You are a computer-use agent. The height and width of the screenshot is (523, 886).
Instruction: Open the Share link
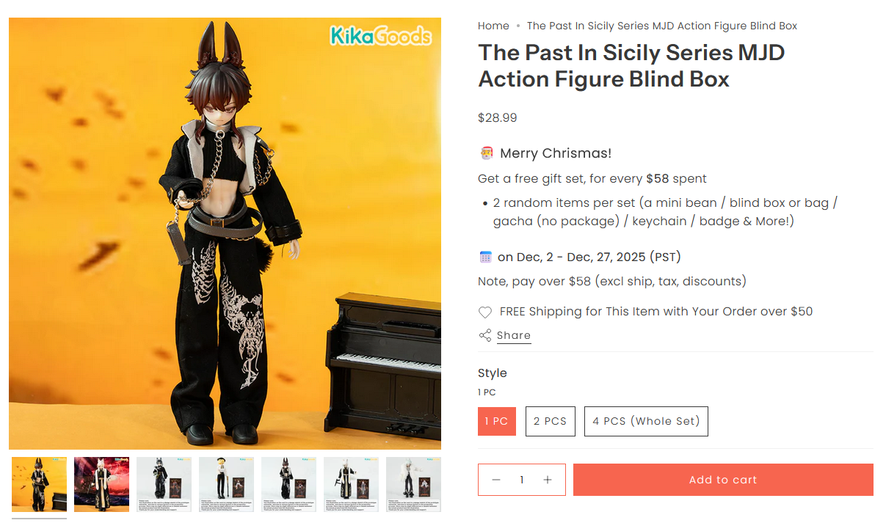click(x=514, y=335)
